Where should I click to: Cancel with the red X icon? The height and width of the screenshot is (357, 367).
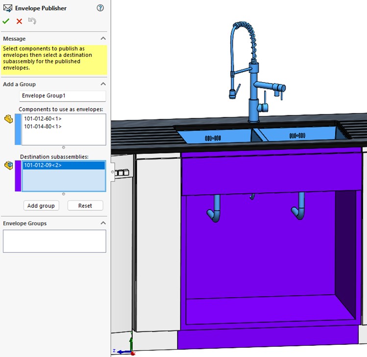pyautogui.click(x=19, y=21)
